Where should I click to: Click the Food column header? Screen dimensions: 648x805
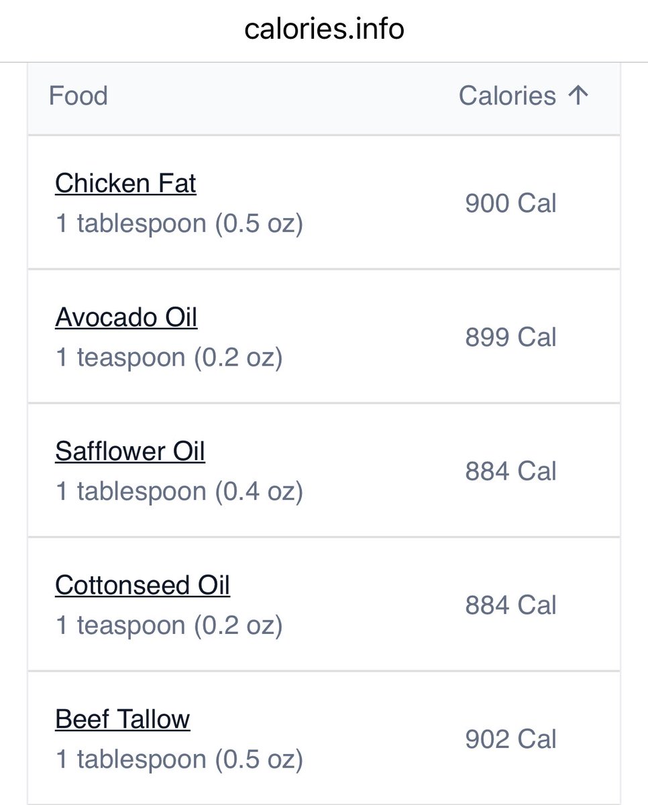[x=78, y=95]
